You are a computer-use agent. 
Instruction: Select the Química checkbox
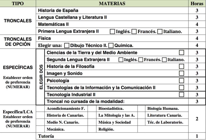(x=111, y=46)
